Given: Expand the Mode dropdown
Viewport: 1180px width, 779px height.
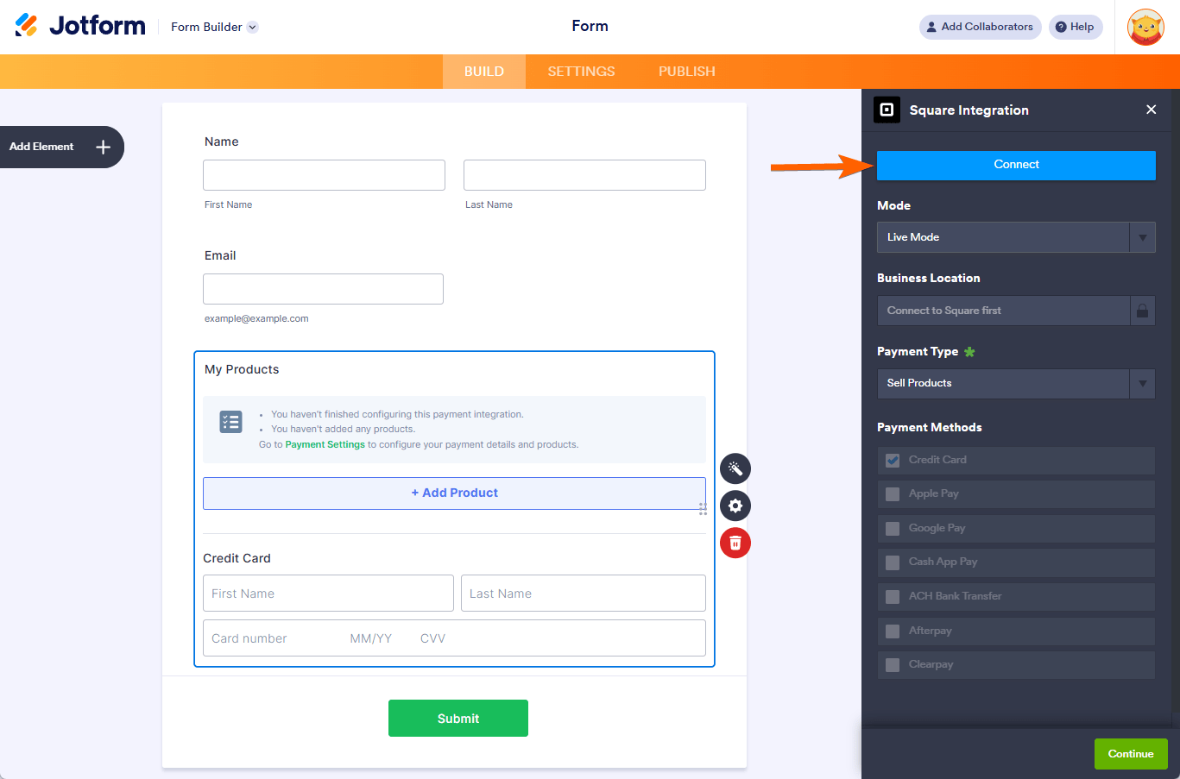Looking at the screenshot, I should pos(1016,237).
